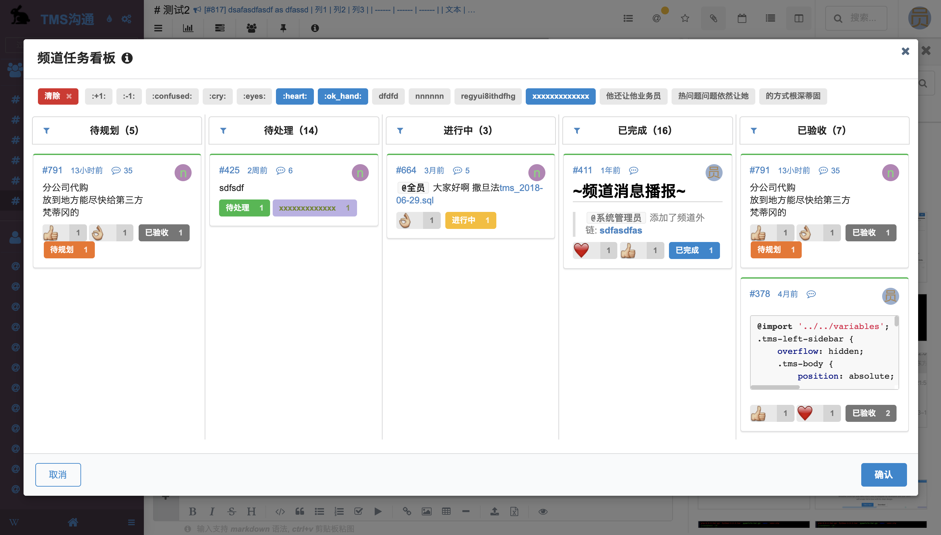
Task: Click user avatar on card #411
Action: 713,172
